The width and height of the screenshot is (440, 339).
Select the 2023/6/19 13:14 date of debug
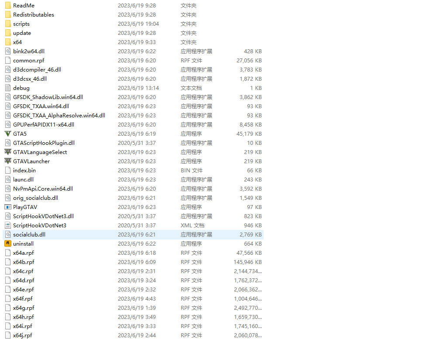138,88
